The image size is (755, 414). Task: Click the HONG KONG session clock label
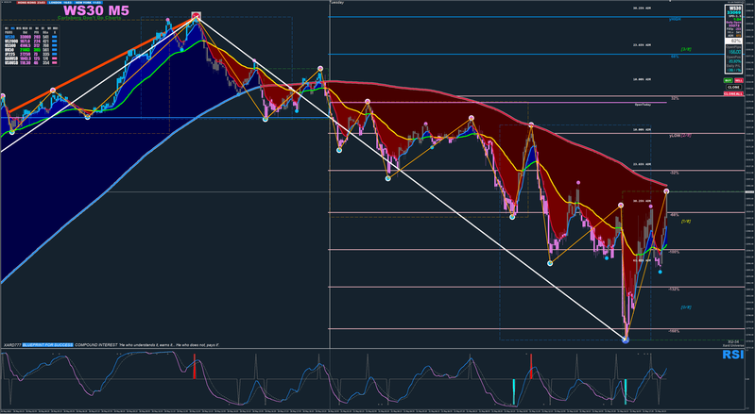pos(32,3)
